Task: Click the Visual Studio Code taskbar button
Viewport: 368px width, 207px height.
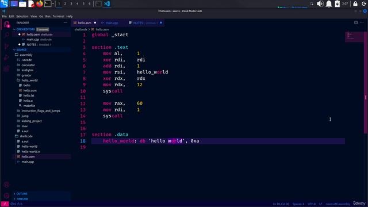Action: pyautogui.click(x=107, y=4)
